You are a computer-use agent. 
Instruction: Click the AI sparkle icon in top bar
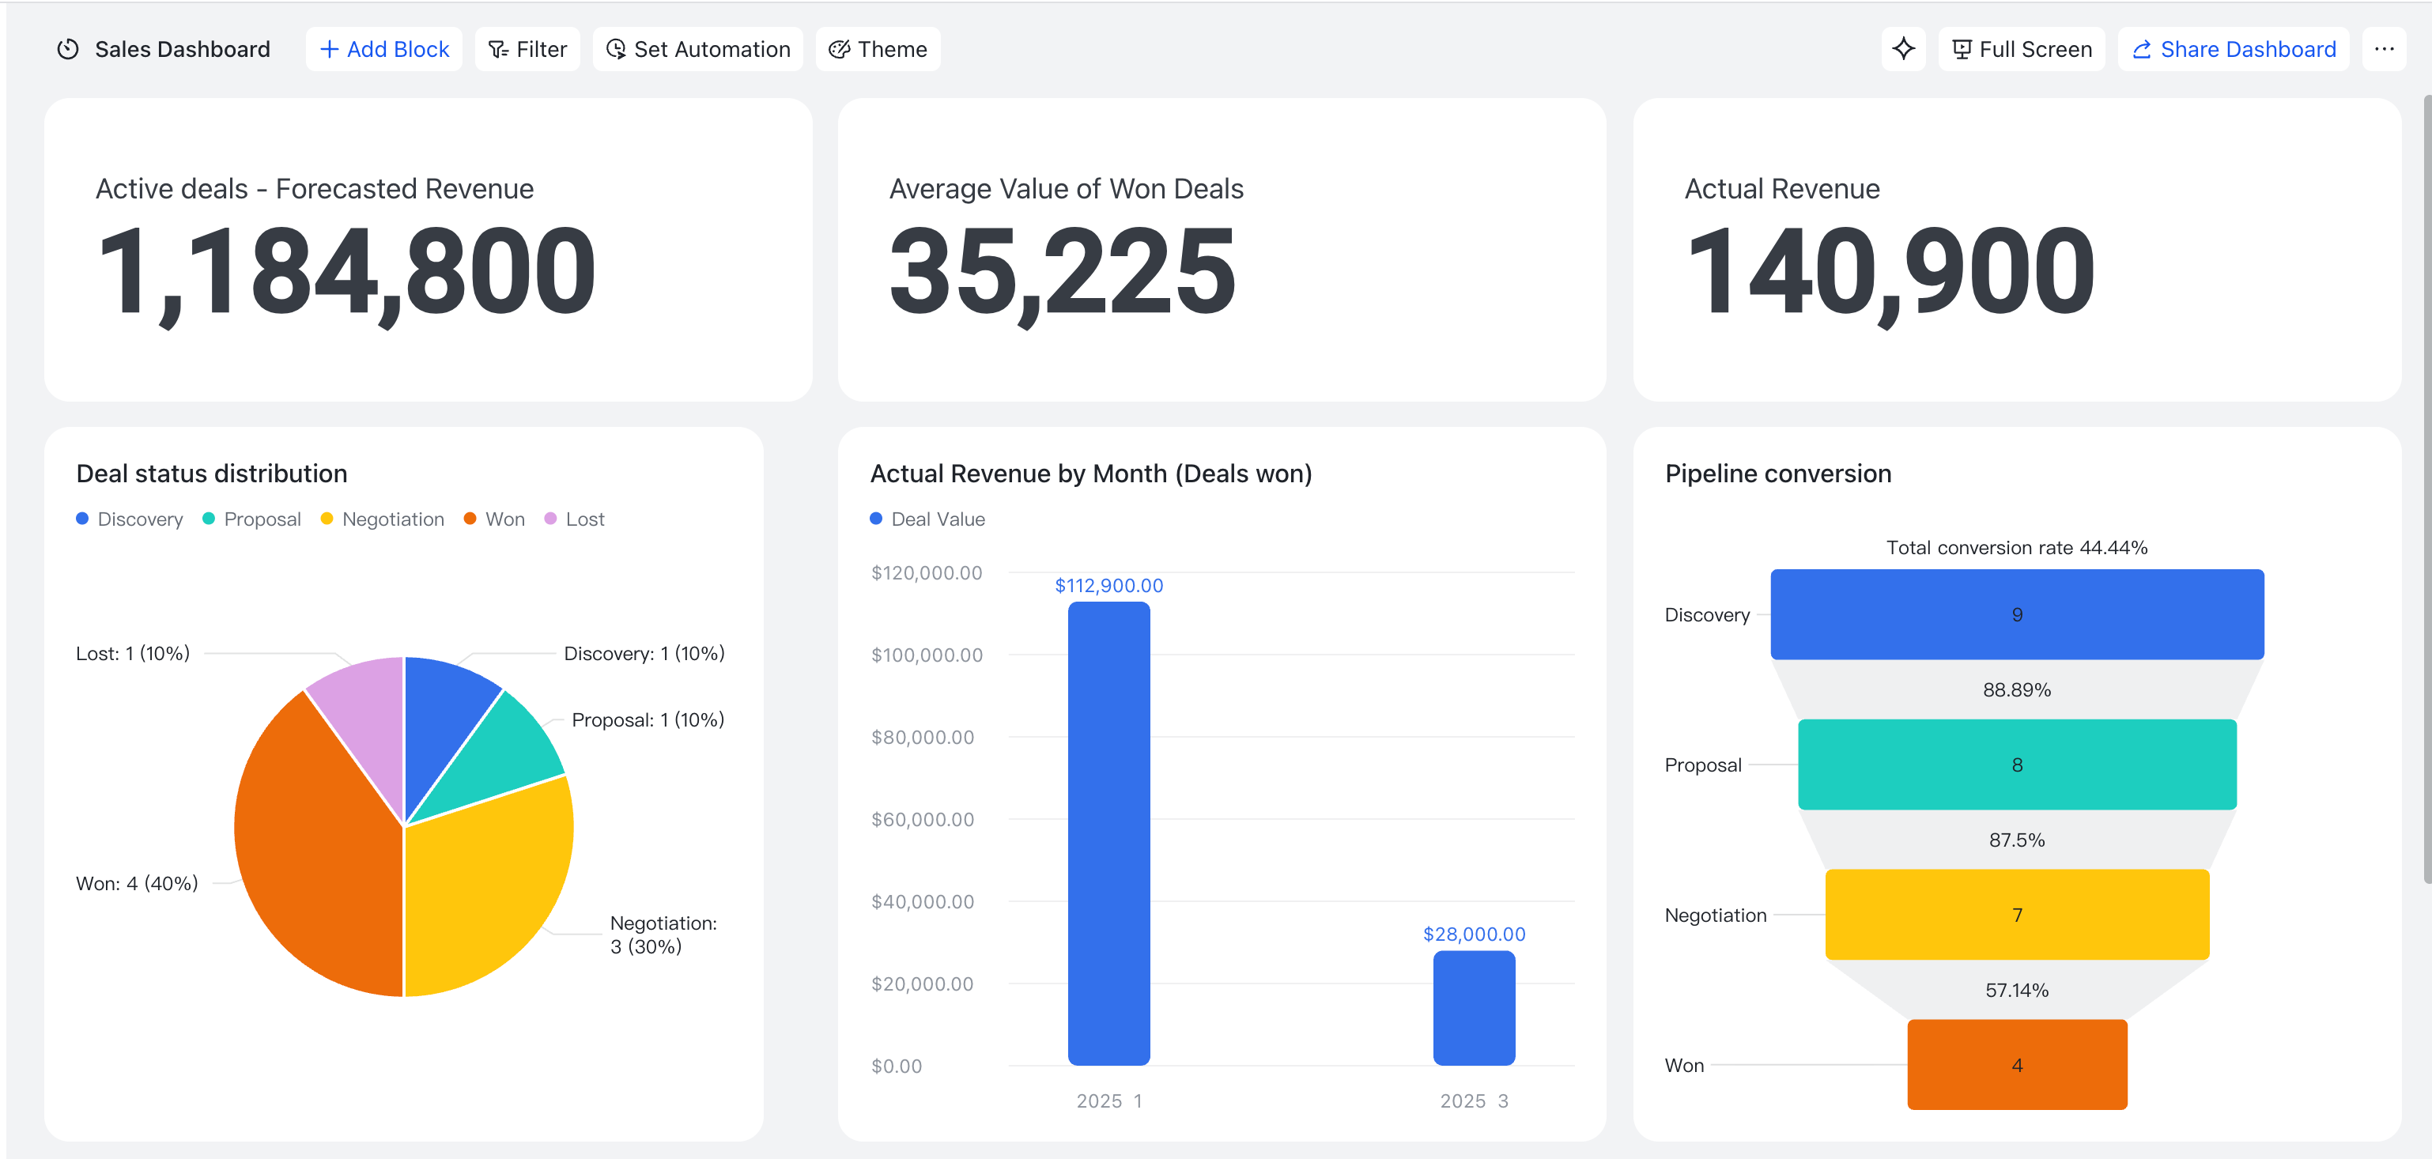1903,48
